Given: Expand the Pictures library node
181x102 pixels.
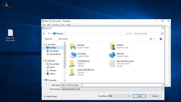Looking at the screenshot, I should pos(45,70).
